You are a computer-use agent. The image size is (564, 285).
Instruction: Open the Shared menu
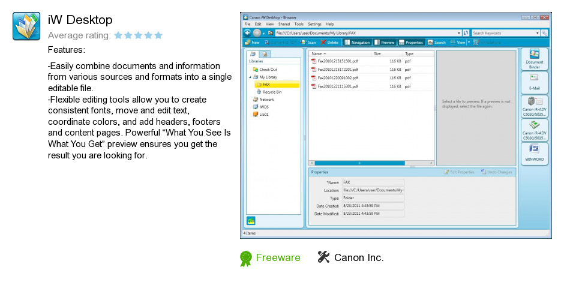click(284, 24)
